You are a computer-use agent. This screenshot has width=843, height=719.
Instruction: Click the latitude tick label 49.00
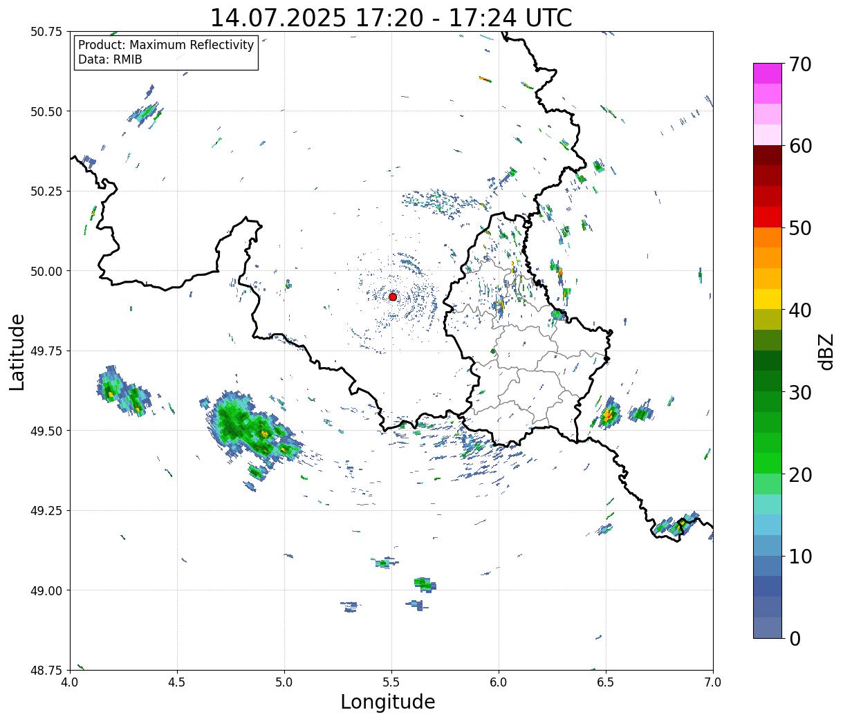[46, 590]
